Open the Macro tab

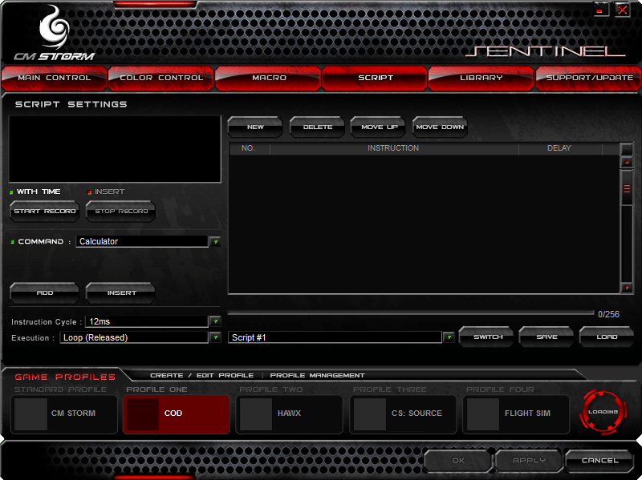[x=269, y=78]
